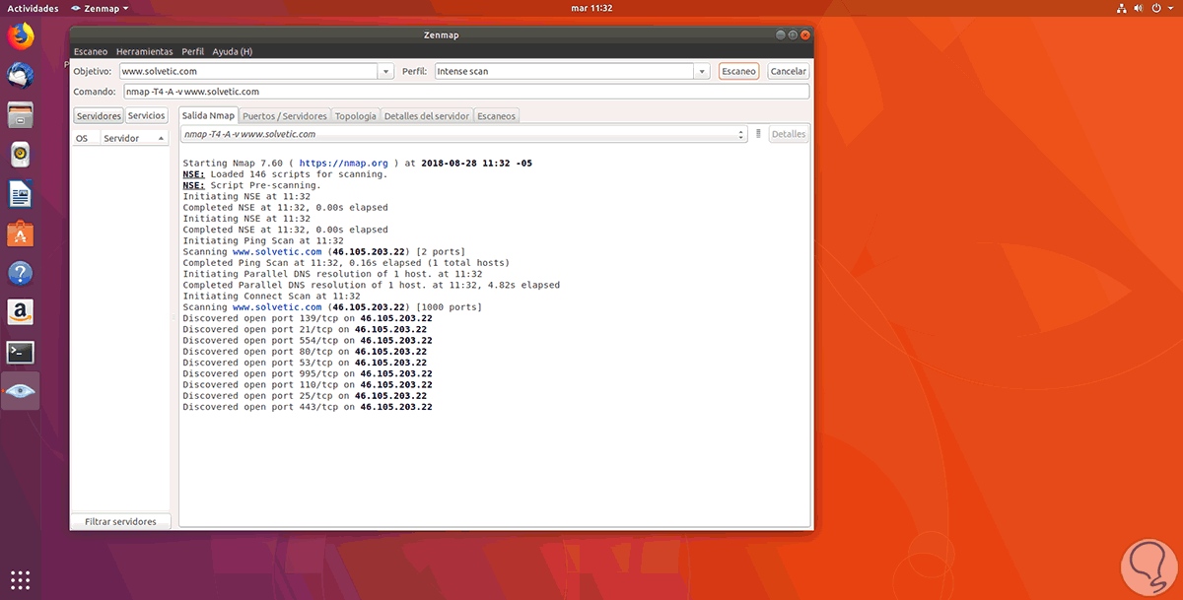Open the Herramientas menu
1183x600 pixels.
click(144, 51)
